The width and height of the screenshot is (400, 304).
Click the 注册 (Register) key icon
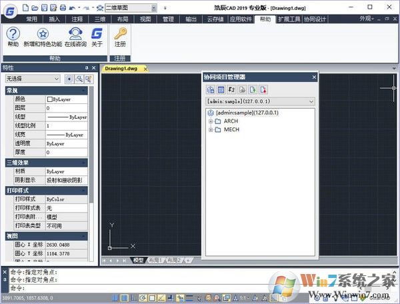click(x=120, y=35)
